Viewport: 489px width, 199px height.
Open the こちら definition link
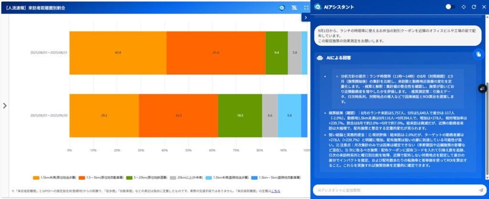click(276, 191)
